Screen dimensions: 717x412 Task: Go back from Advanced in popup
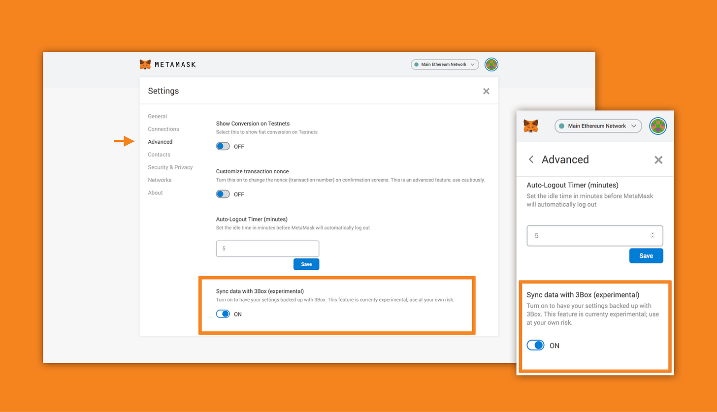tap(531, 159)
